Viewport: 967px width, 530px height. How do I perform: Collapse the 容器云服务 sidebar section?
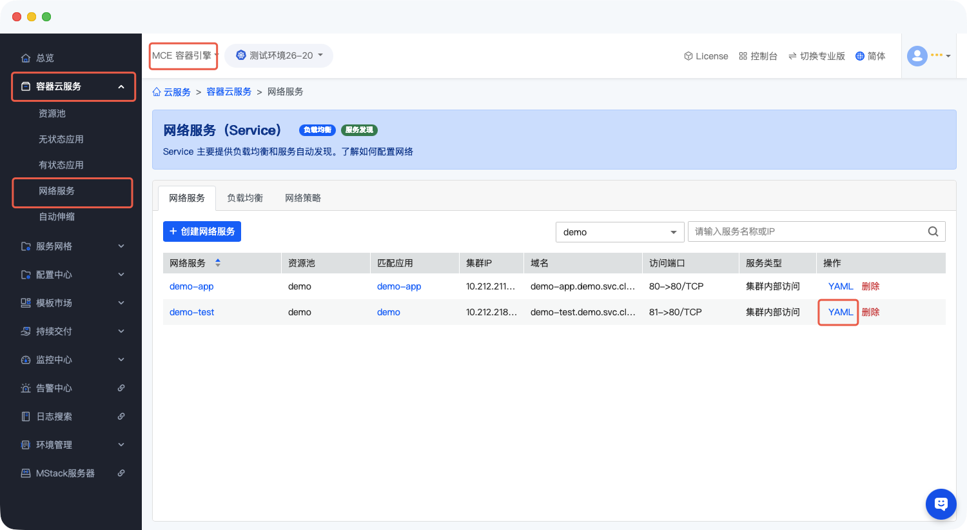click(121, 86)
